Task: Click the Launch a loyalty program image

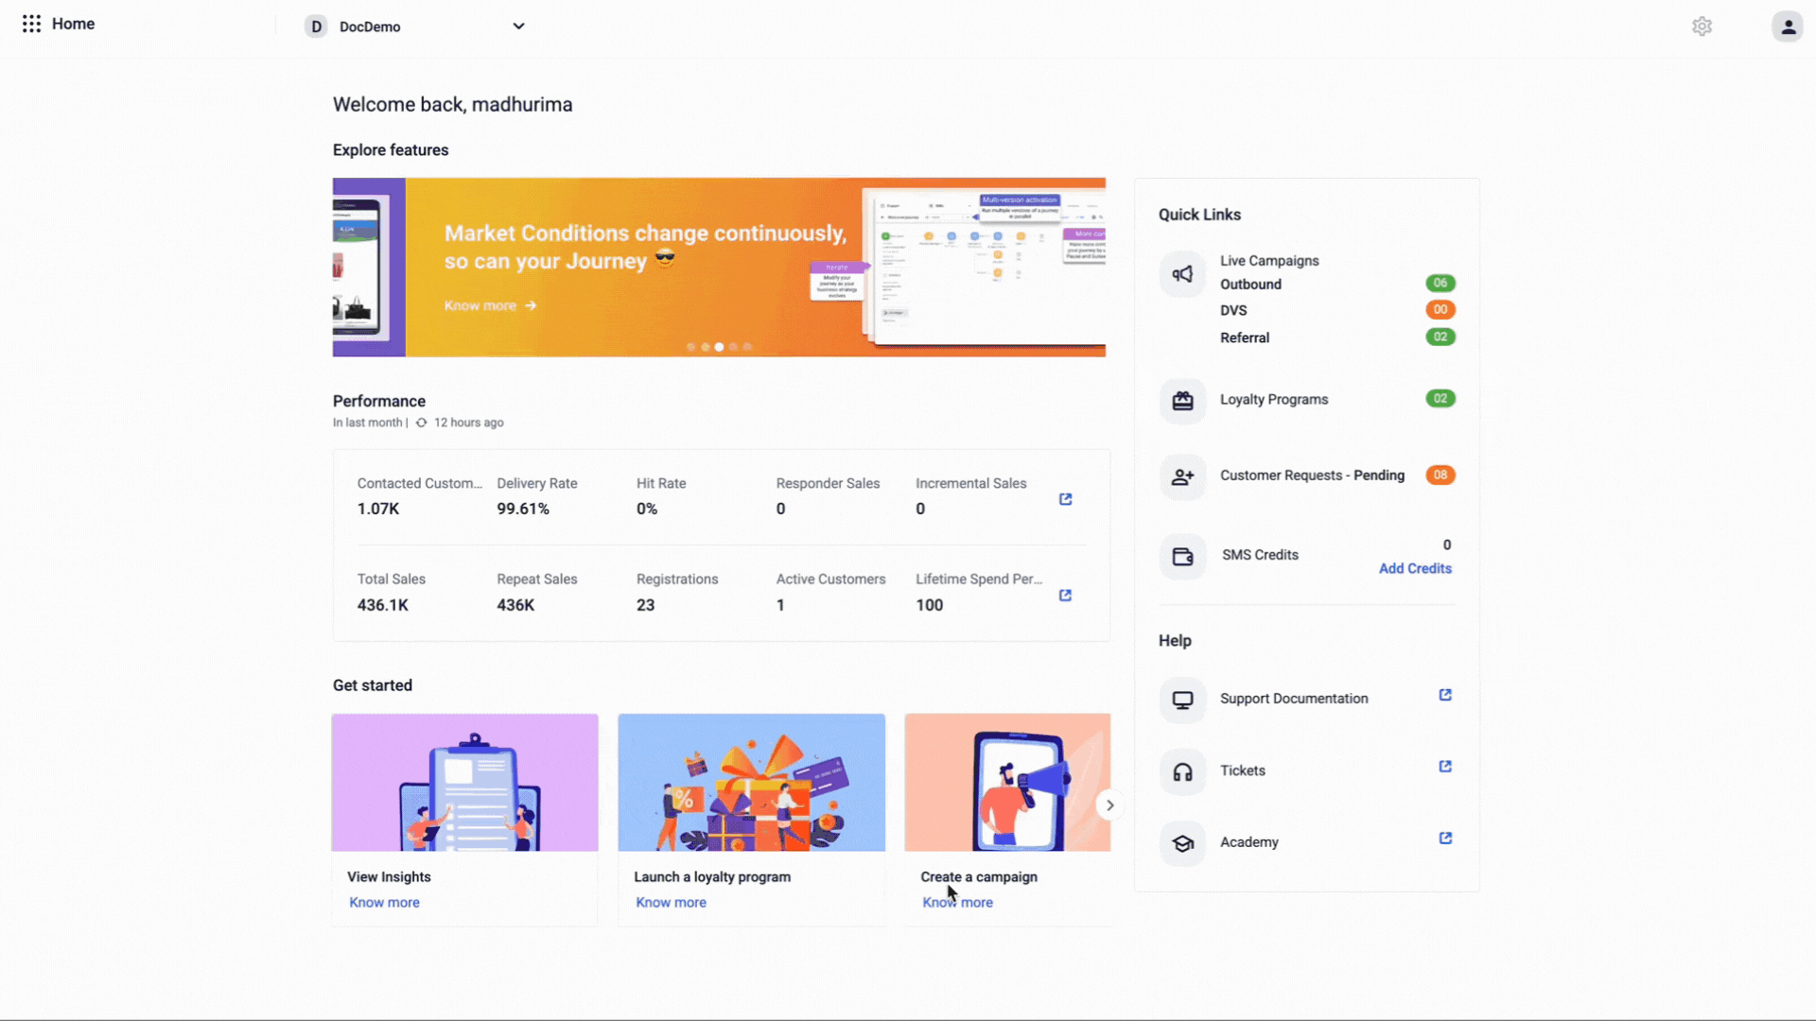Action: pos(751,783)
